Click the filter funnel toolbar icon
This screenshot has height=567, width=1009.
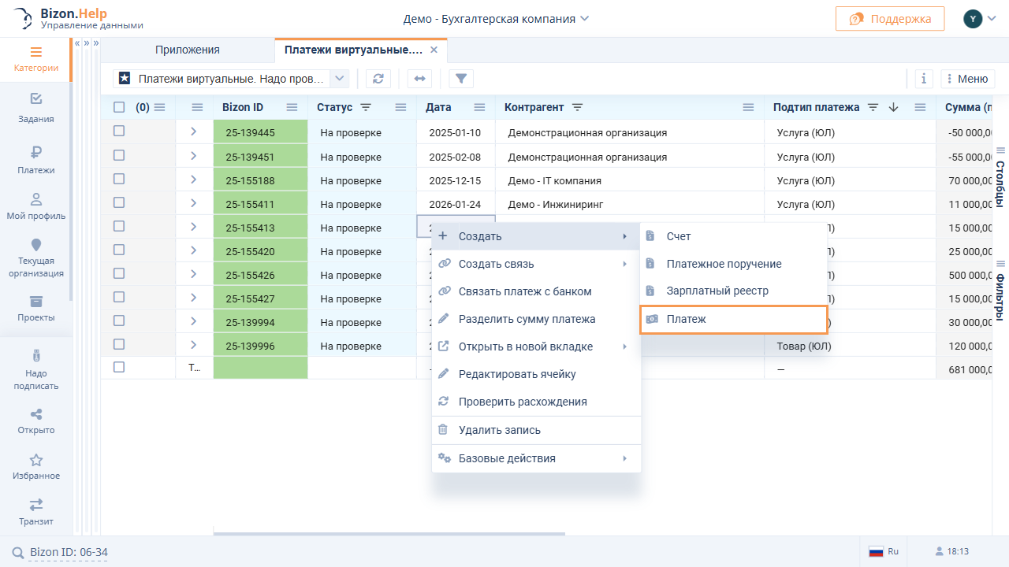(461, 79)
